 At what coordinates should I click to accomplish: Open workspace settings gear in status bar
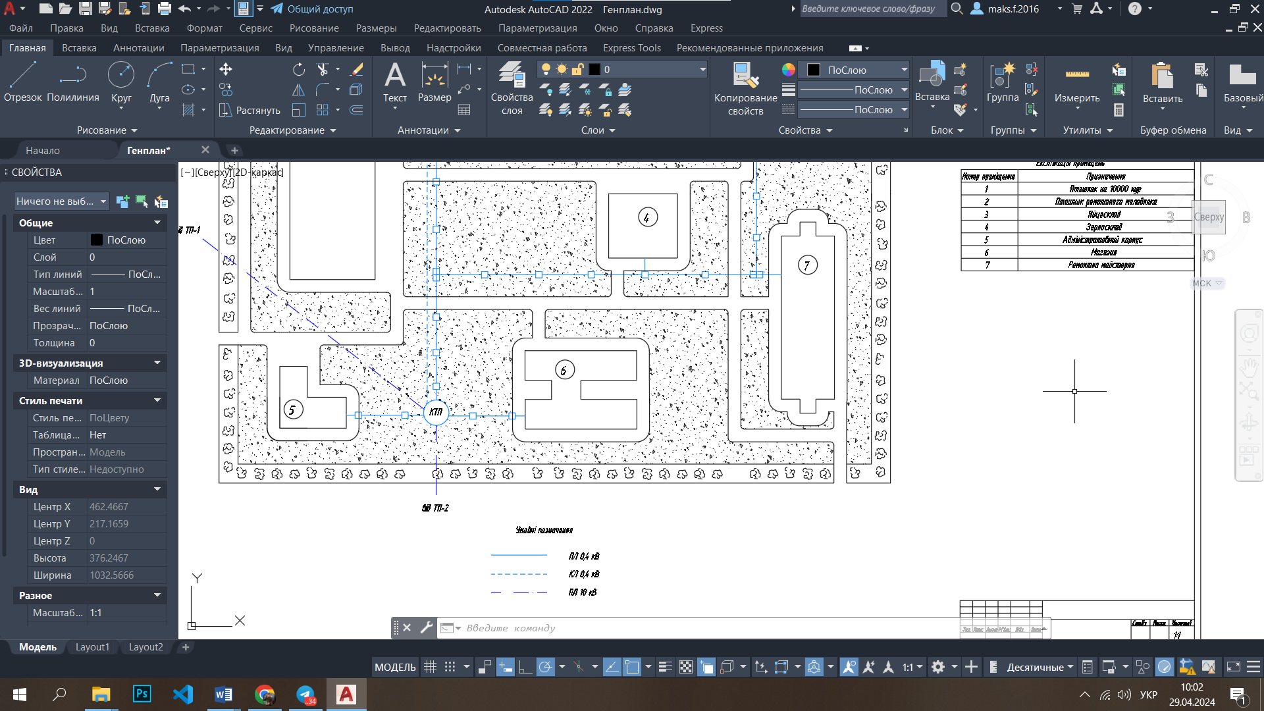click(938, 667)
